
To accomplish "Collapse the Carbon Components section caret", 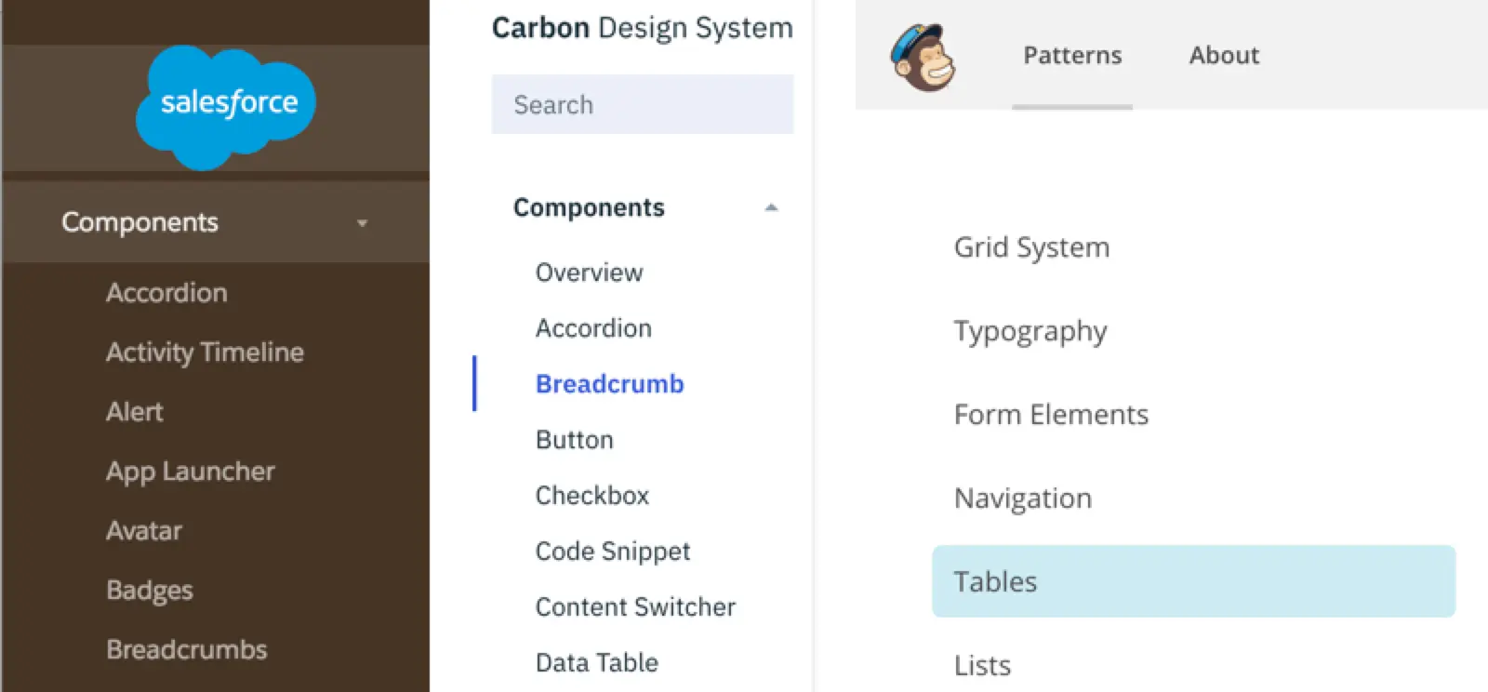I will click(x=771, y=207).
